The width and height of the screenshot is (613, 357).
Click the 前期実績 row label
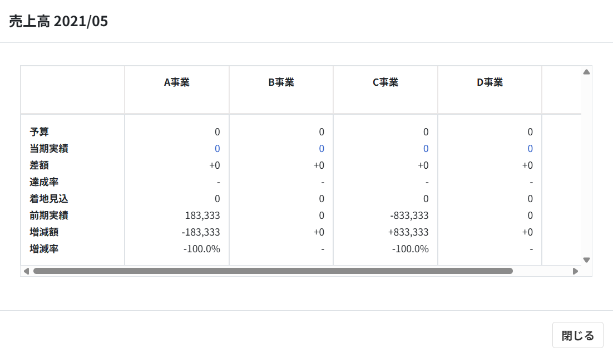click(49, 216)
